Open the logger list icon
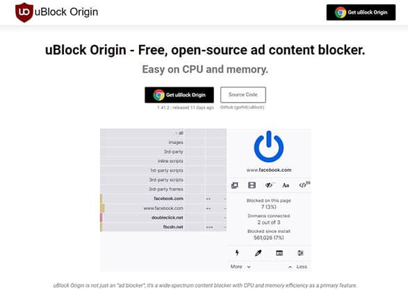The width and height of the screenshot is (408, 296). (x=279, y=253)
